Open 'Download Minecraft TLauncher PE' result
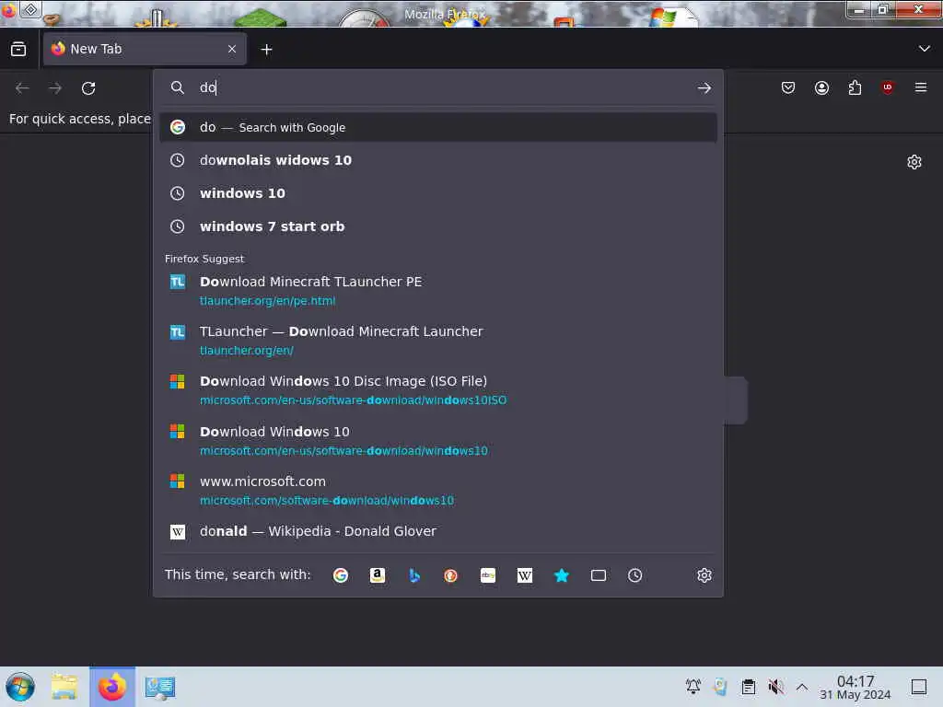This screenshot has width=943, height=707. pyautogui.click(x=437, y=290)
